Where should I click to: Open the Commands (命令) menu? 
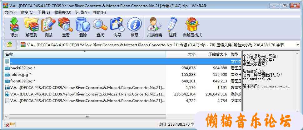tap(27, 12)
